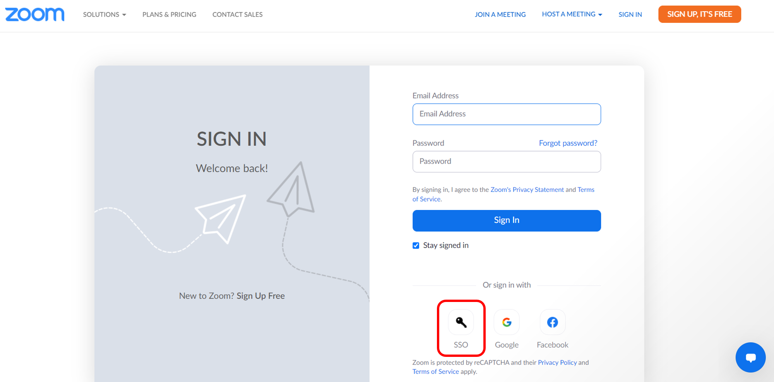Toggle the Stay signed in checkbox
The image size is (774, 382).
(416, 246)
